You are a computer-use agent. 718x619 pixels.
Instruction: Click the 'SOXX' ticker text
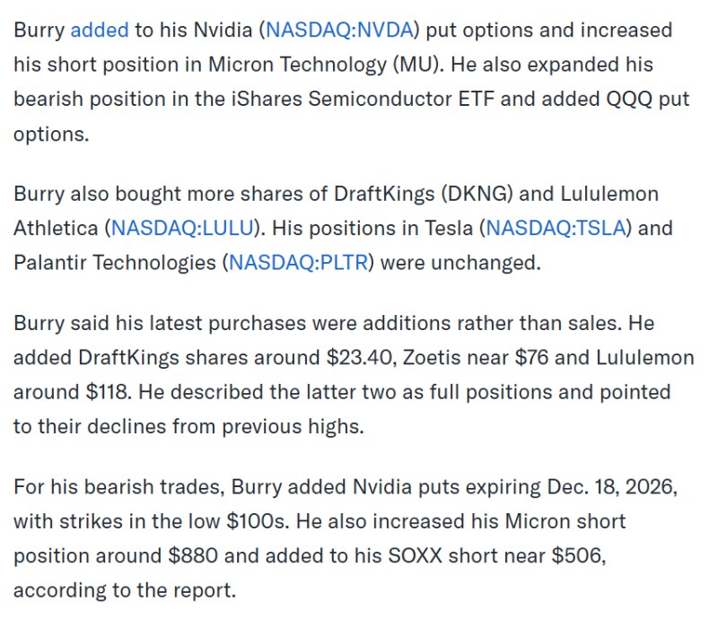coord(416,556)
